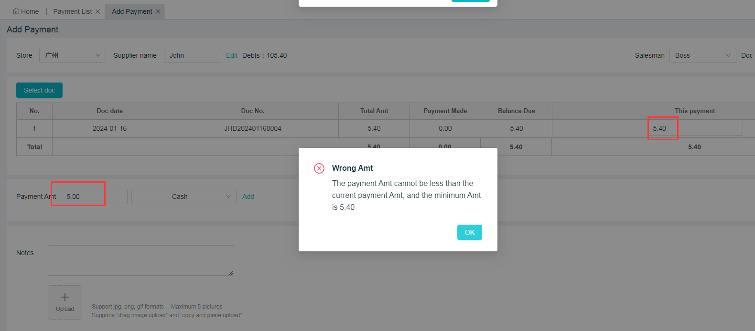
Task: Click the Doc date column header
Action: pos(109,111)
